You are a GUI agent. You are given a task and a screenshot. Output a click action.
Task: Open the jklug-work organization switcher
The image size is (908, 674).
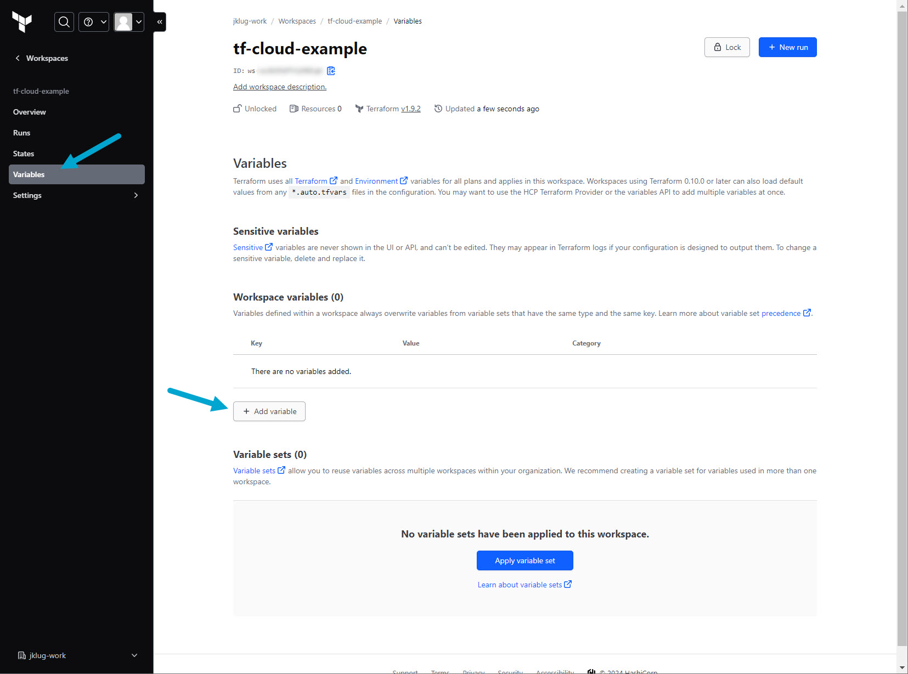(x=77, y=655)
